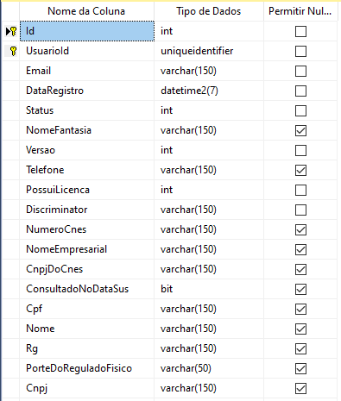Enable Allow Nulls for Discriminator column
The width and height of the screenshot is (341, 401).
300,210
